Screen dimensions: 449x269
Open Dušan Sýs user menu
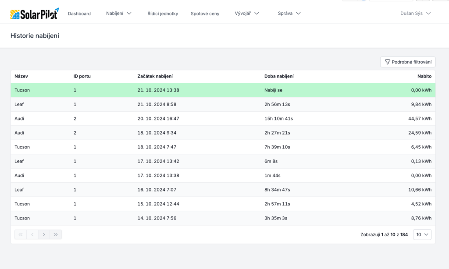coord(415,14)
